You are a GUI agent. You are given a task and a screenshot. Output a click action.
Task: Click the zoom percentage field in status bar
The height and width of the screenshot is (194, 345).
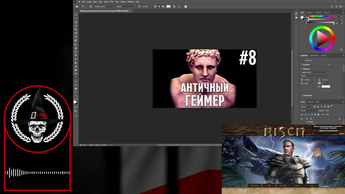coord(82,145)
